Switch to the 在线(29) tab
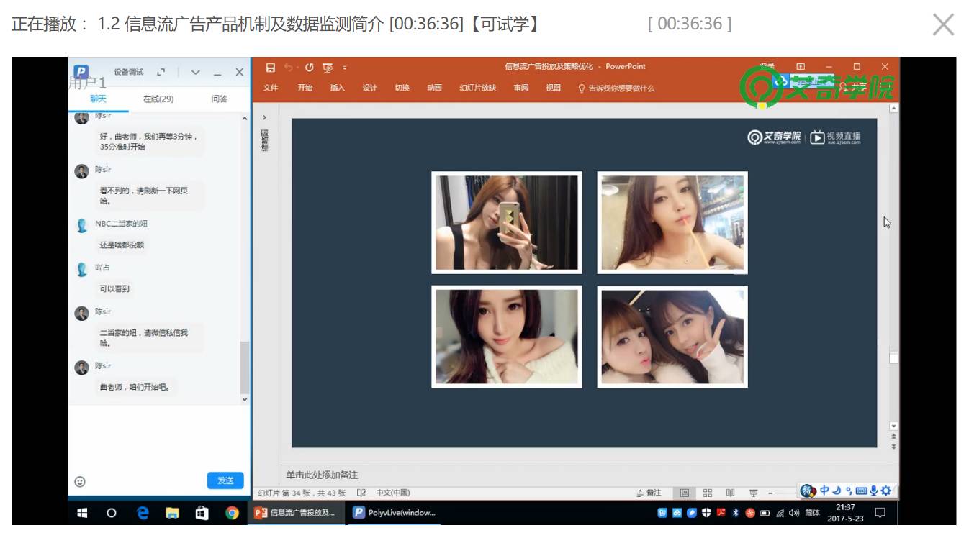The width and height of the screenshot is (969, 538). click(158, 99)
